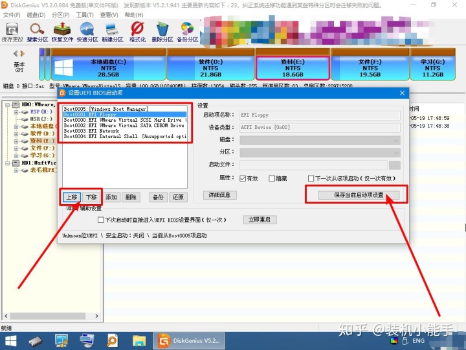
Task: Select Boot0001 EFI Floppy entry
Action: [125, 114]
